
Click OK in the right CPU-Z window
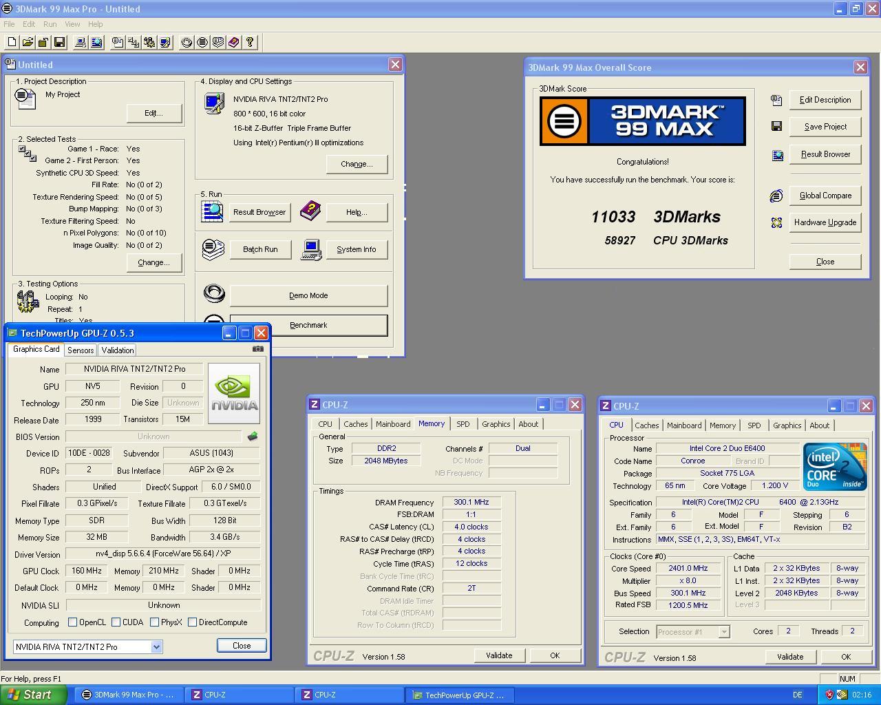click(846, 657)
